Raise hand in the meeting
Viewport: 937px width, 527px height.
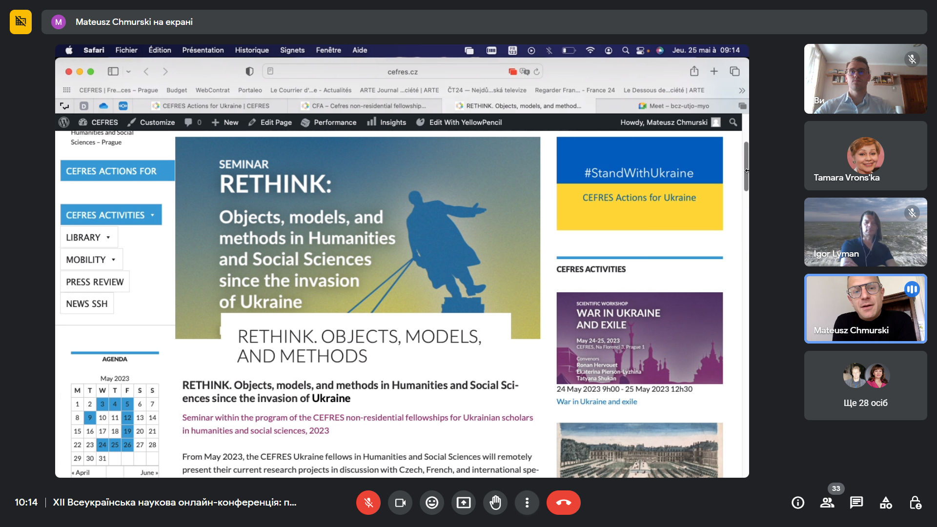(495, 503)
